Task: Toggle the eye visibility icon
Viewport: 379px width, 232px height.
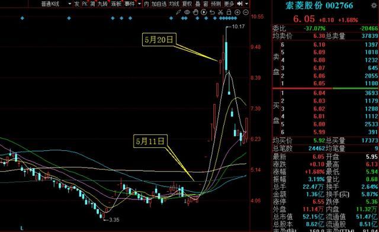Action: pyautogui.click(x=187, y=12)
